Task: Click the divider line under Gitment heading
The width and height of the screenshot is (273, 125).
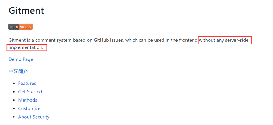Action: pos(141,19)
